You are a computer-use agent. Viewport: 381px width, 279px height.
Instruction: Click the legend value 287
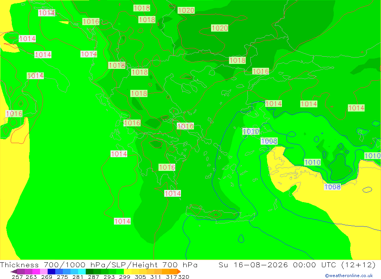point(93,277)
